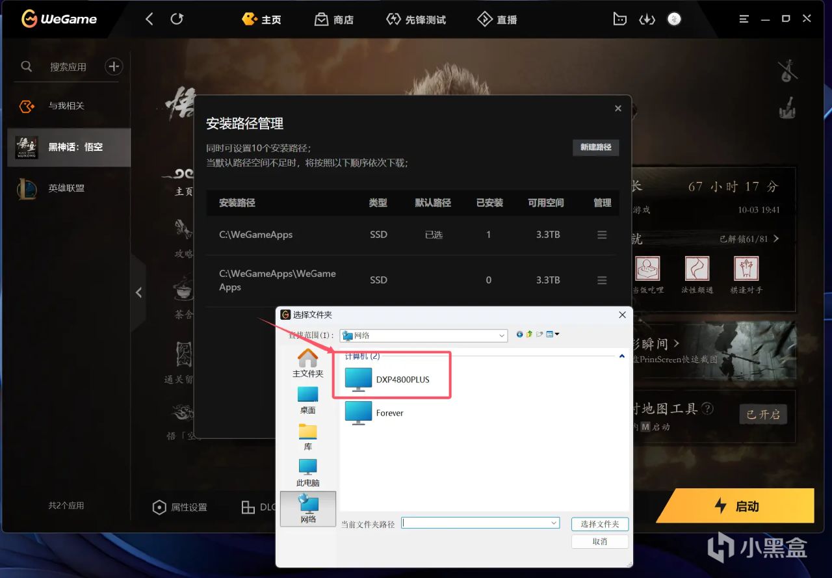
Task: Open the view menu in folder dialog toolbar
Action: point(553,334)
